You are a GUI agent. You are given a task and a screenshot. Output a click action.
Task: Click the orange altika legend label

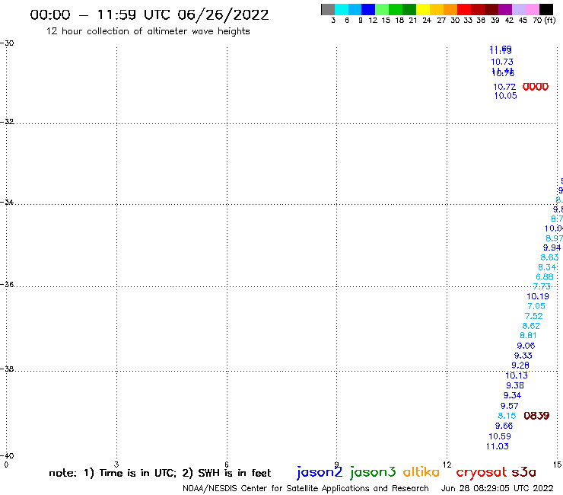tap(421, 472)
